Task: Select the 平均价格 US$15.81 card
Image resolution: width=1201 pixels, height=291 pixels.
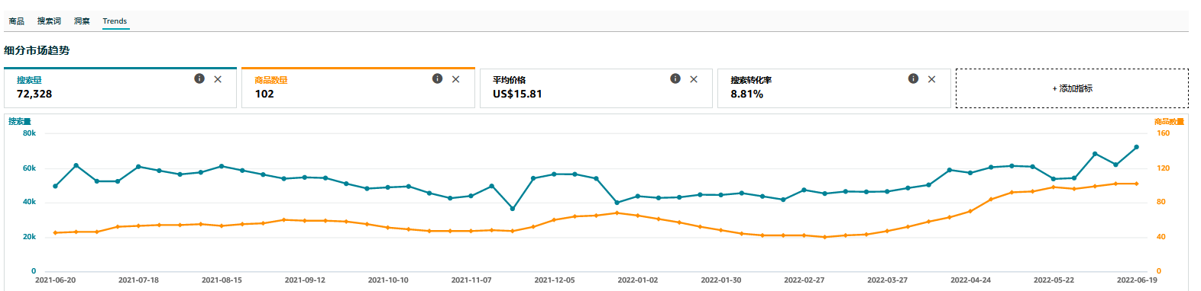Action: [x=596, y=88]
